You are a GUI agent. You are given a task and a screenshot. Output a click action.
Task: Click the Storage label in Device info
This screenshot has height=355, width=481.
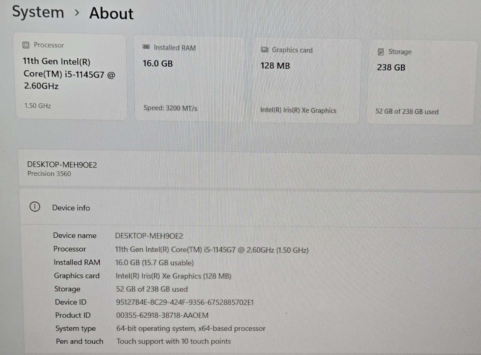pyautogui.click(x=67, y=289)
